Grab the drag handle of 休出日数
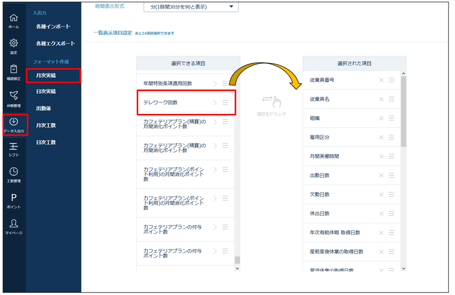Screen dimensions: 455x295 [391, 213]
